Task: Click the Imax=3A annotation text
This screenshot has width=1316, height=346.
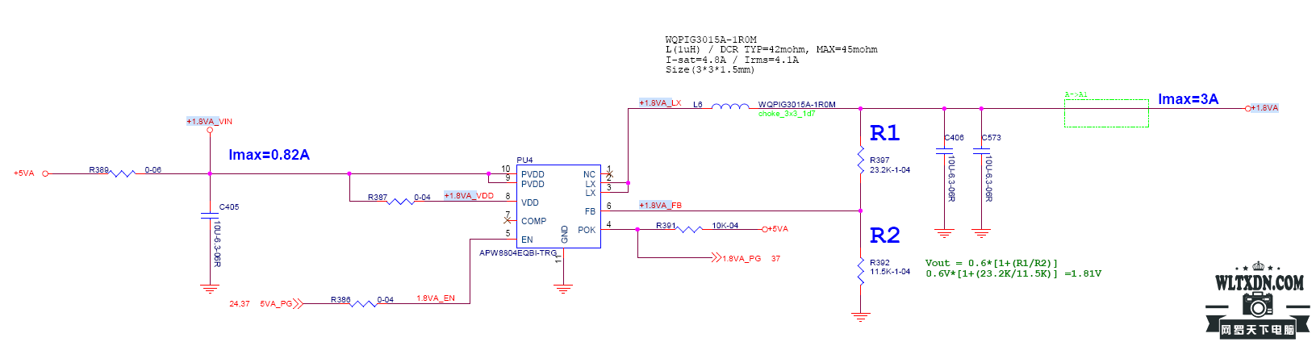Action: [x=1189, y=99]
